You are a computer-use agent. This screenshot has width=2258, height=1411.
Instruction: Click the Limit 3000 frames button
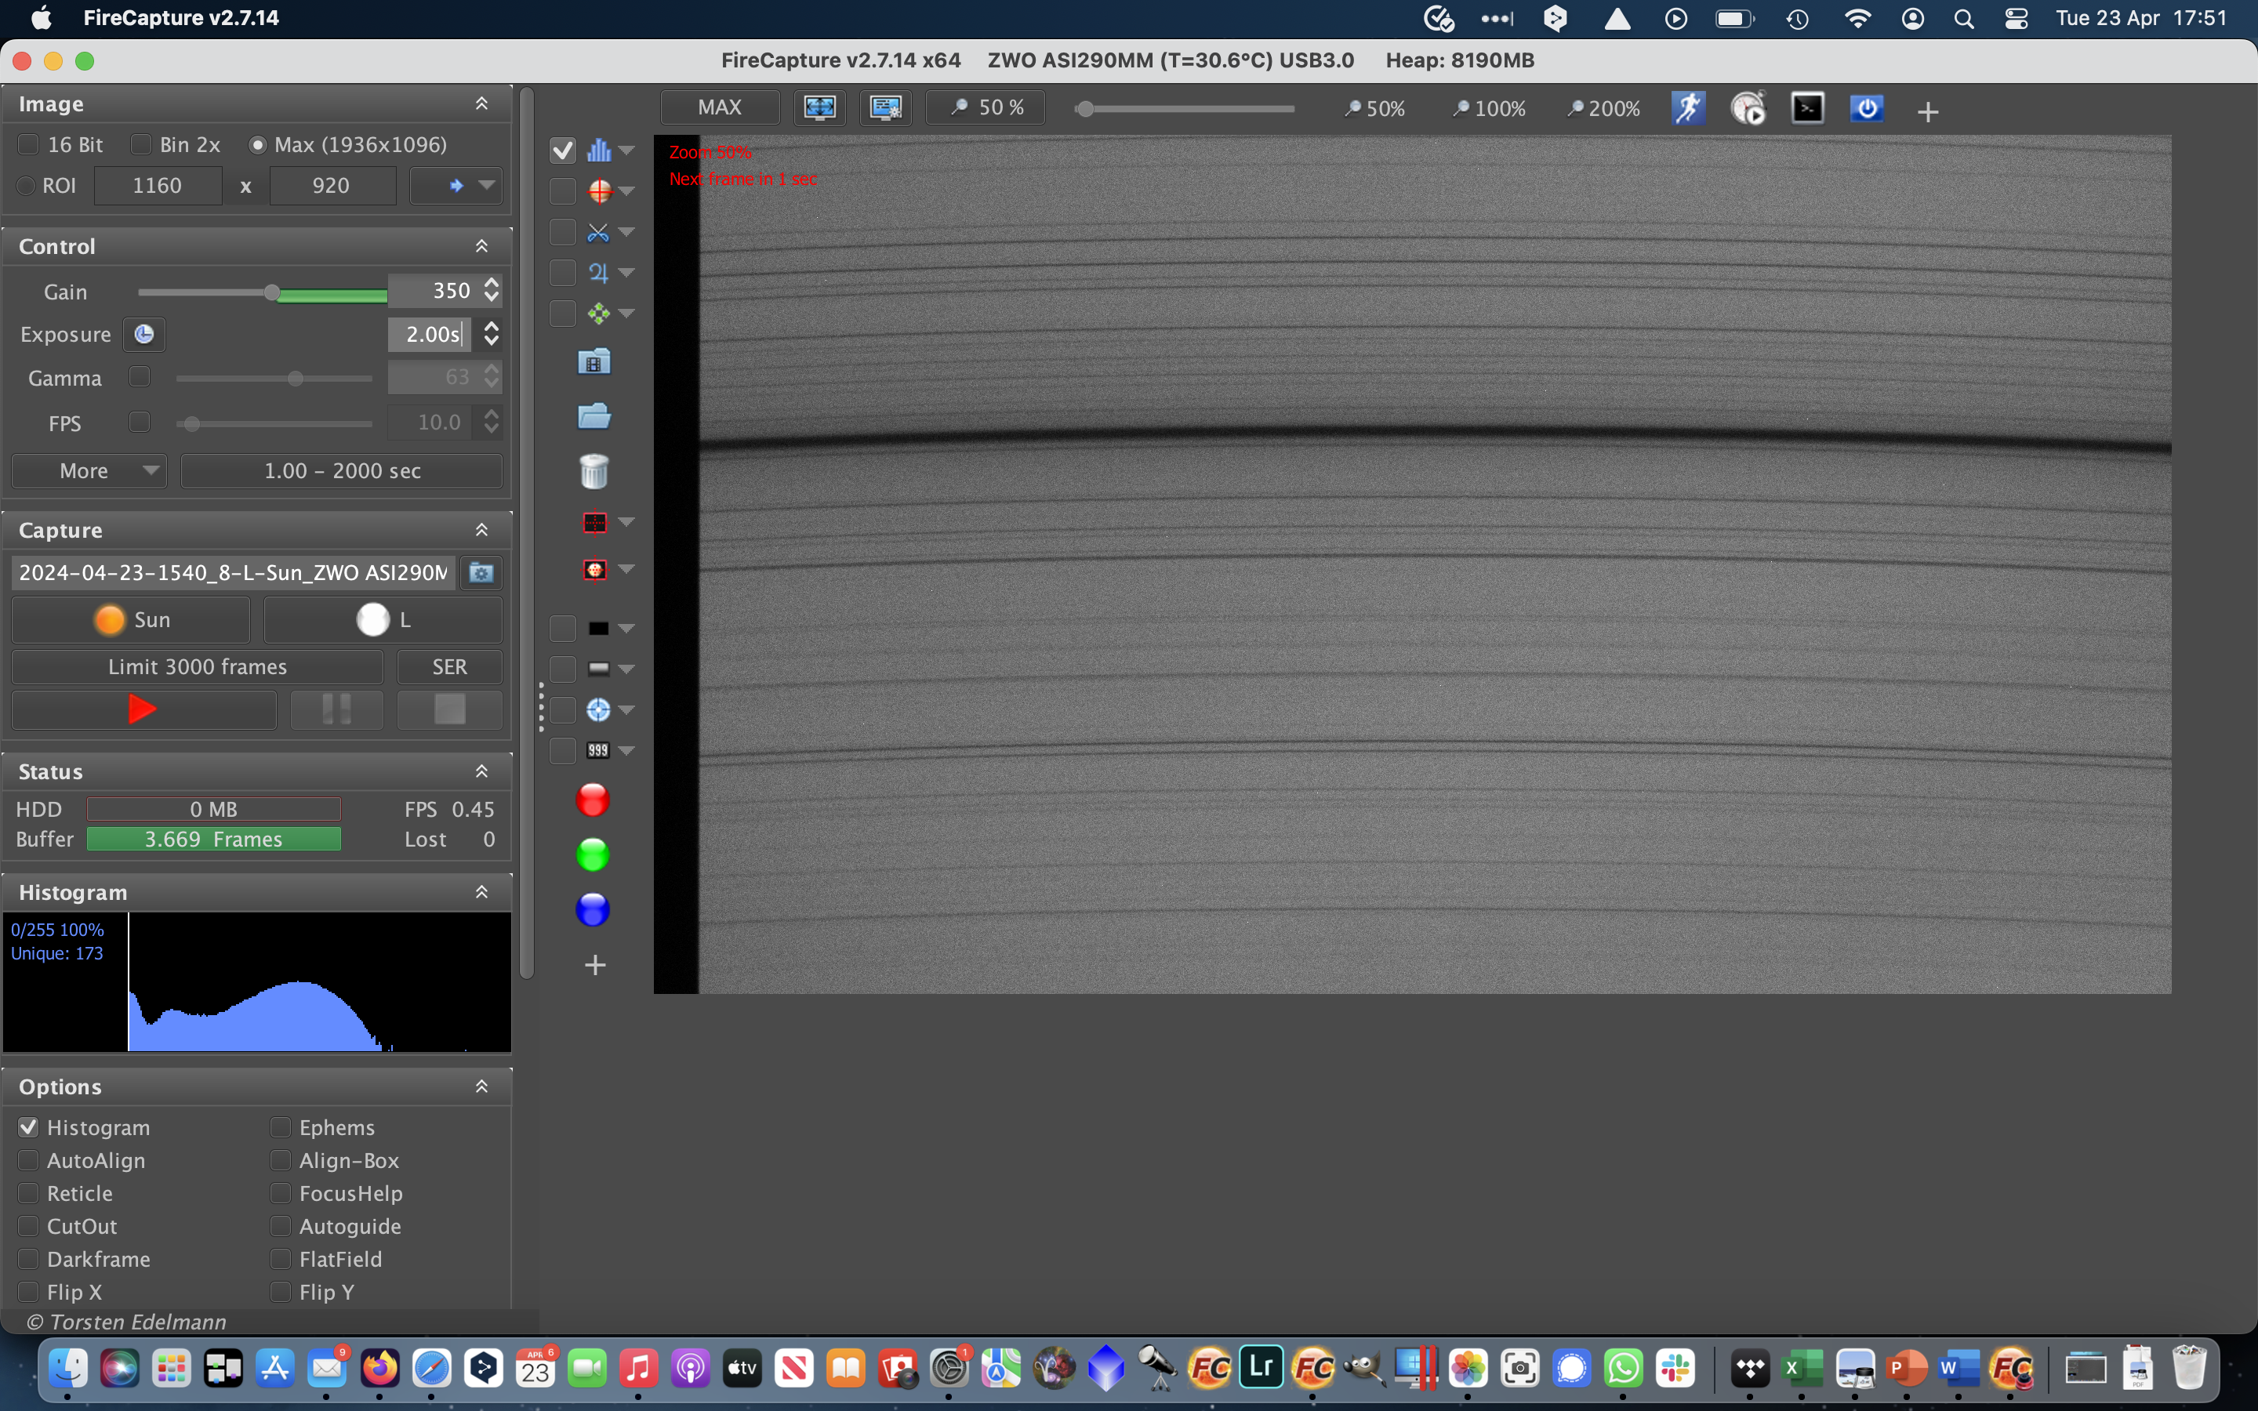(198, 667)
